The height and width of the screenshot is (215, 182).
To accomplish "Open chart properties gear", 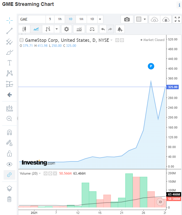I will point(66,29).
